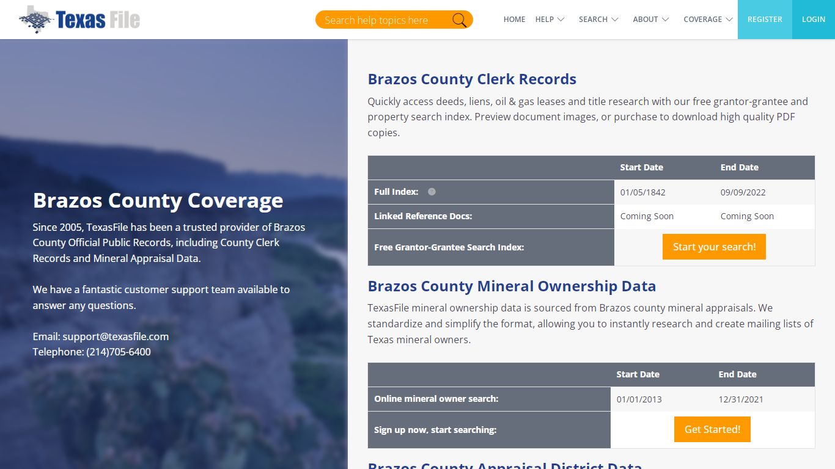
Task: Click the Sign up now, start searching: label
Action: point(435,430)
